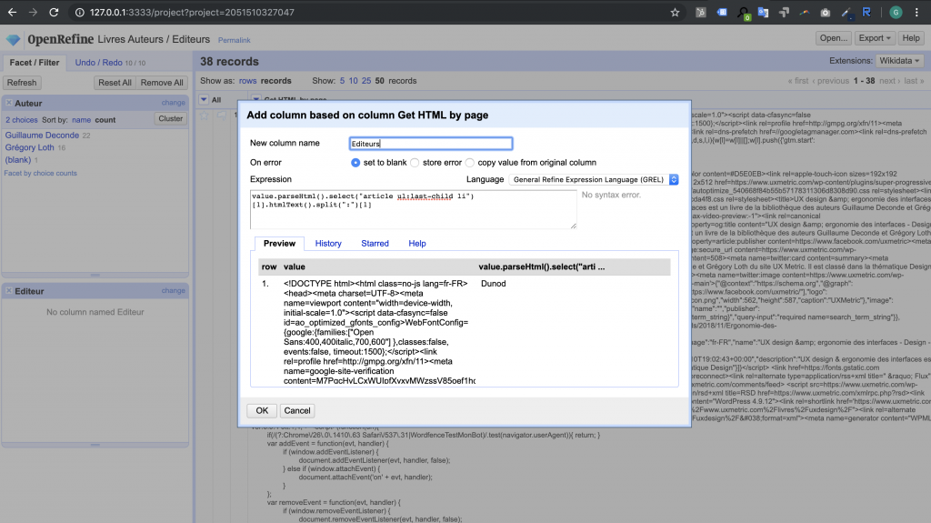
Task: Switch to the Help tab in dialog
Action: tap(416, 243)
